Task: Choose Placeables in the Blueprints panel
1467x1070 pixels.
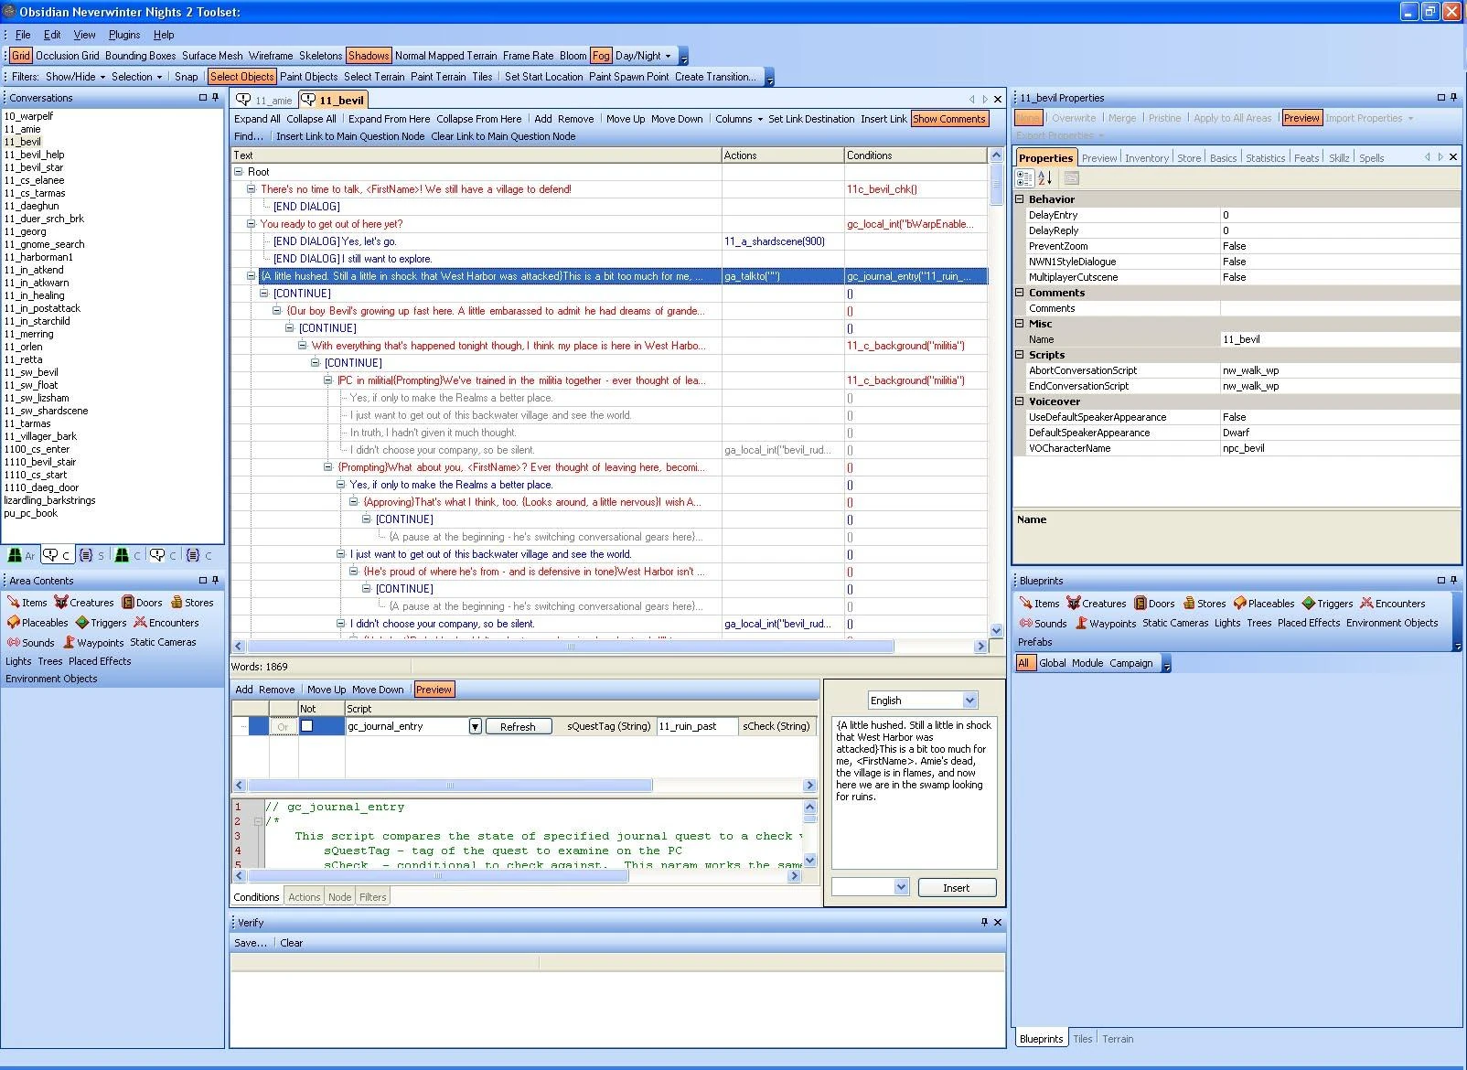Action: [x=1264, y=604]
